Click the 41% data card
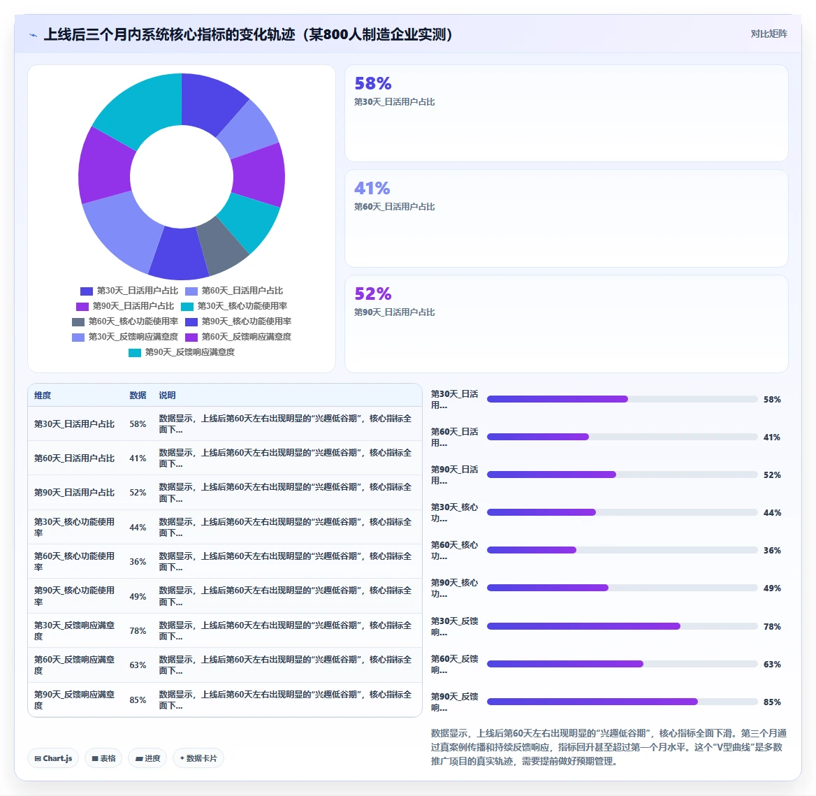816x796 pixels. click(x=566, y=218)
